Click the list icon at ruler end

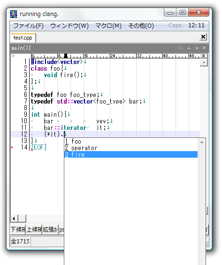pyautogui.click(x=203, y=56)
